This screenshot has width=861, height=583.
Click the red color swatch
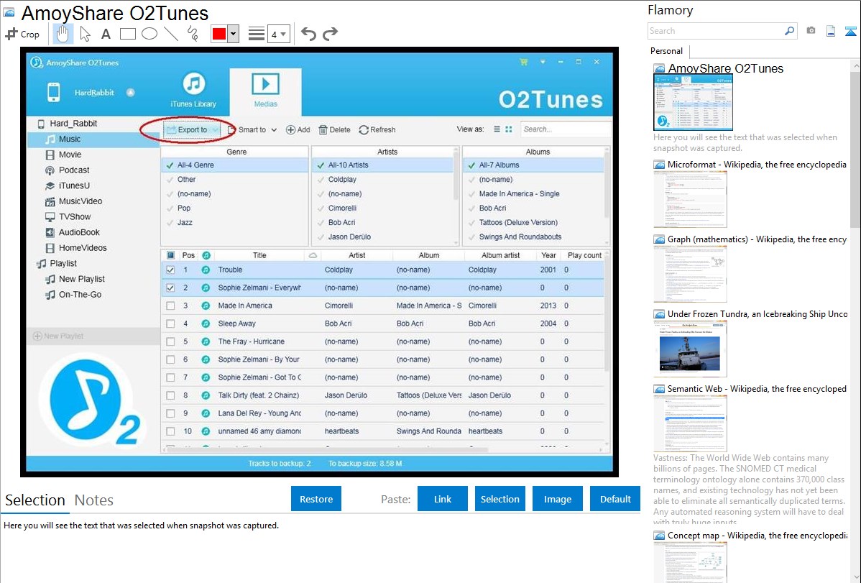(219, 34)
